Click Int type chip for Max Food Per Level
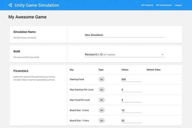 coord(102,100)
